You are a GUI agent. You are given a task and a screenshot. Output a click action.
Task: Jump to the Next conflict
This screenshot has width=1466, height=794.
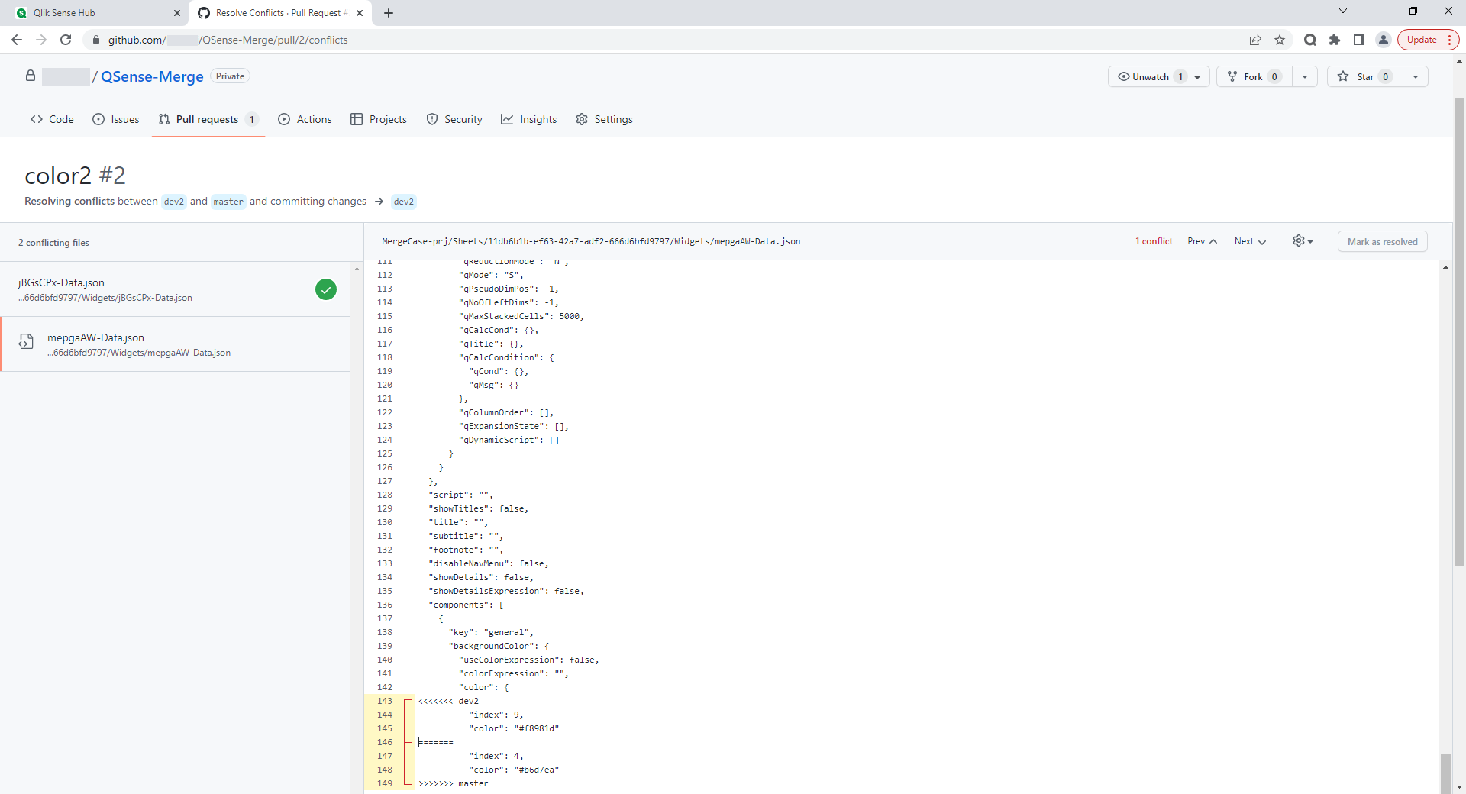(x=1250, y=241)
